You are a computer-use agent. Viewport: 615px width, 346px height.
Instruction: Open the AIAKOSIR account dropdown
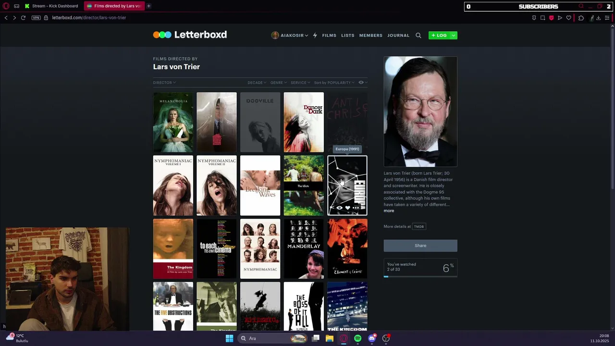290,35
